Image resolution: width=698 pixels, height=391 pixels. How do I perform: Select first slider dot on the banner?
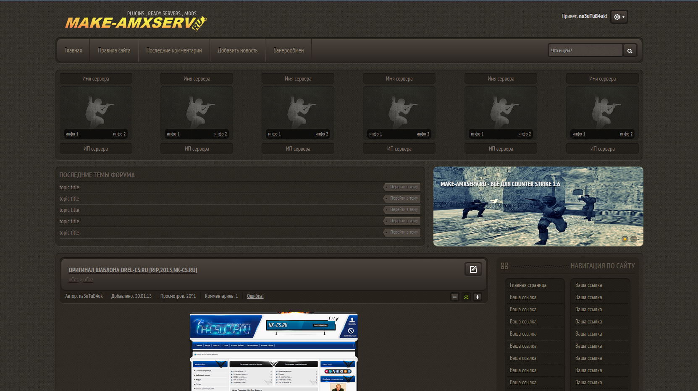click(625, 239)
